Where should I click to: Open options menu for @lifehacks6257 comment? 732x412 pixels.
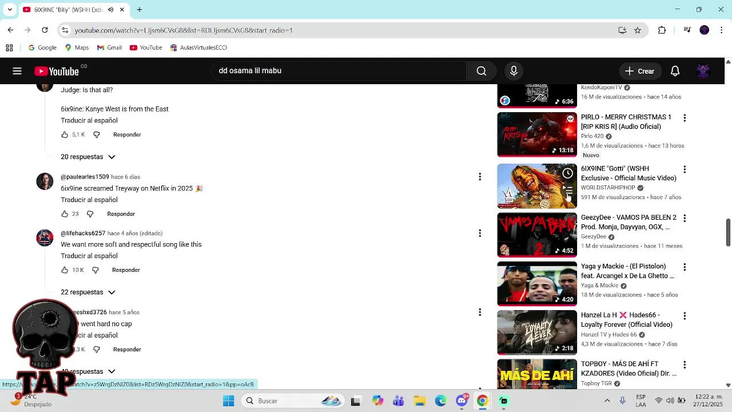click(x=480, y=233)
